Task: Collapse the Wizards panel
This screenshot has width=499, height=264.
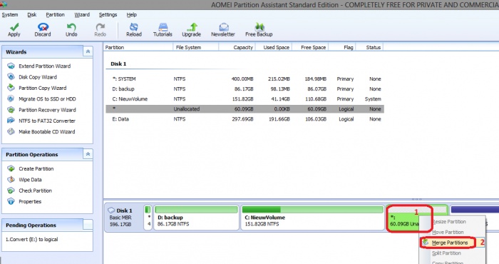Action: tap(88, 51)
